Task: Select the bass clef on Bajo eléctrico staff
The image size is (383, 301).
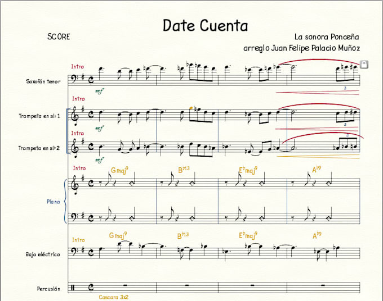Action: tap(74, 252)
